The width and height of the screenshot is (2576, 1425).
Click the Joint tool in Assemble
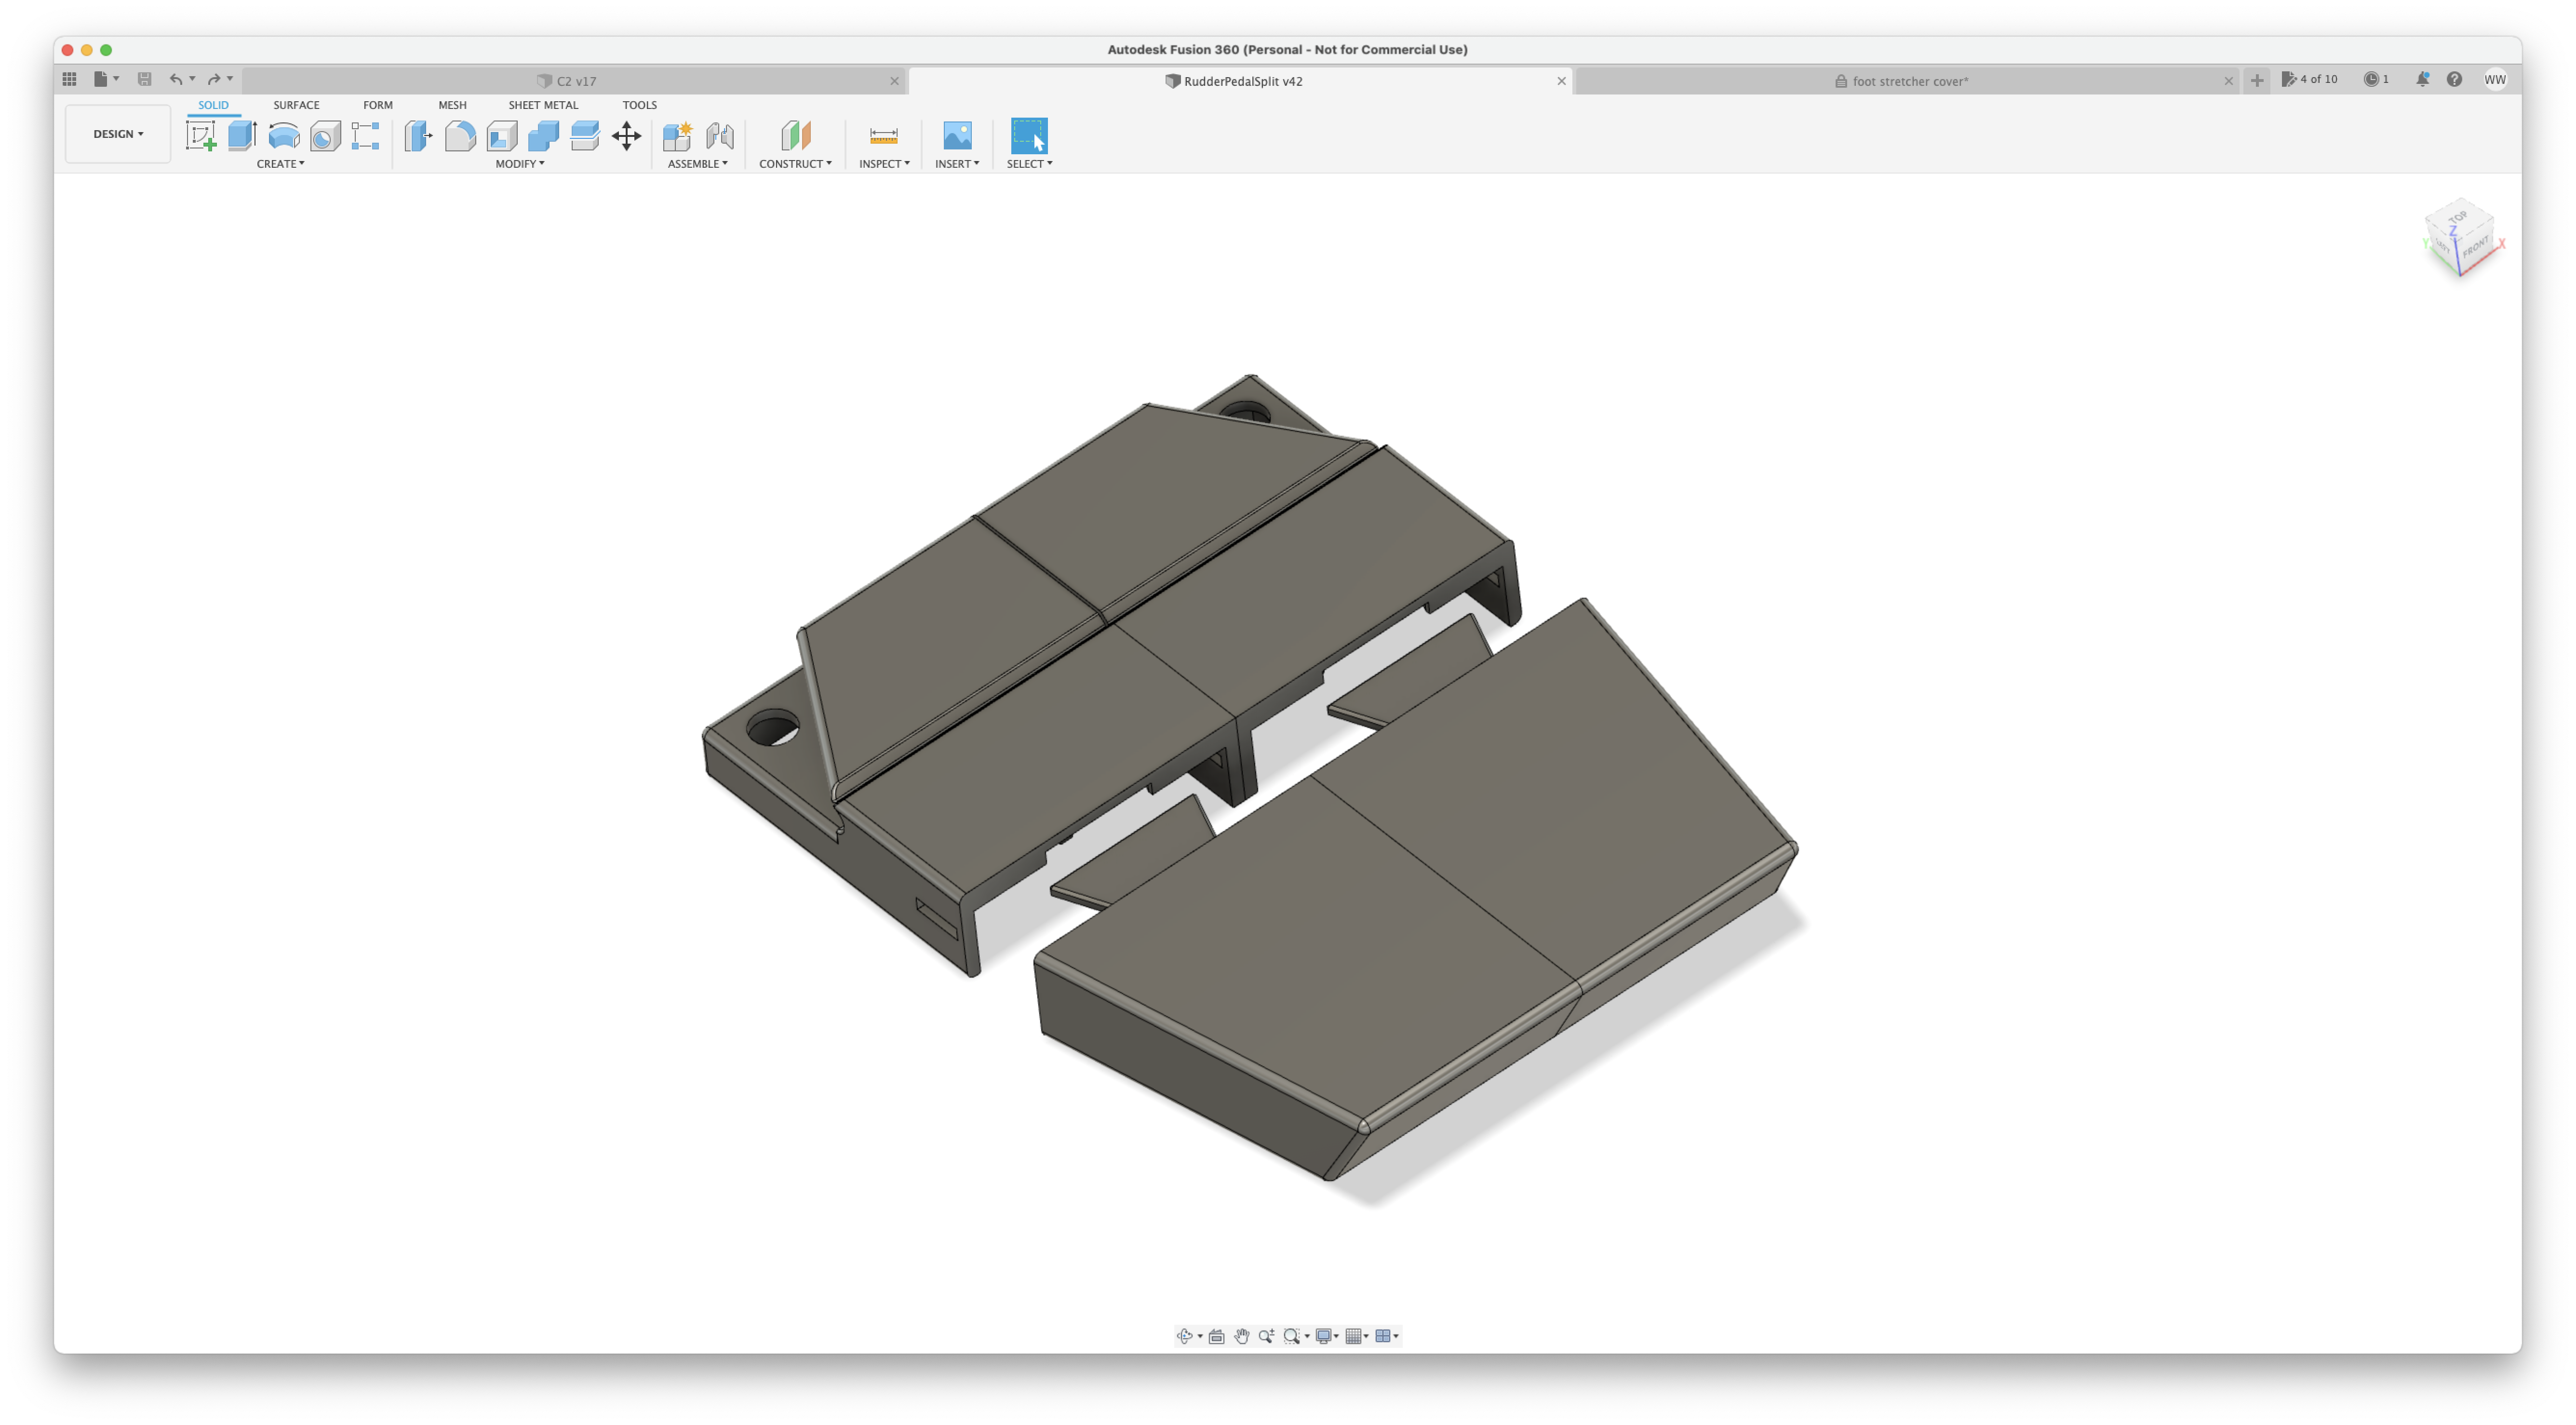720,135
